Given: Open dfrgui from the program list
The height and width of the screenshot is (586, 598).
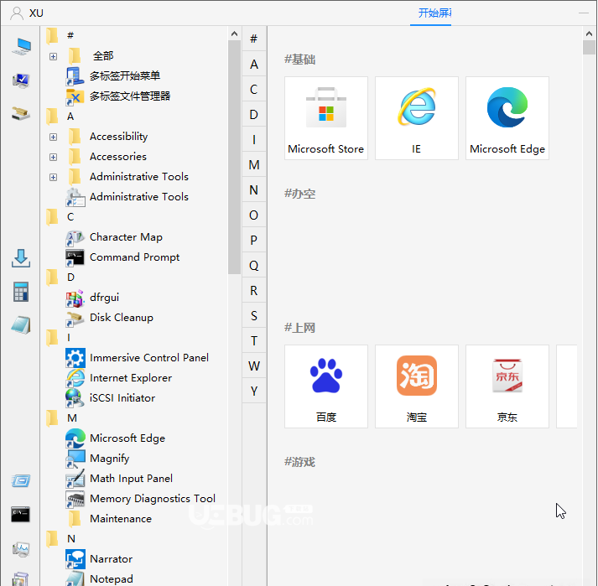Looking at the screenshot, I should coord(92,298).
